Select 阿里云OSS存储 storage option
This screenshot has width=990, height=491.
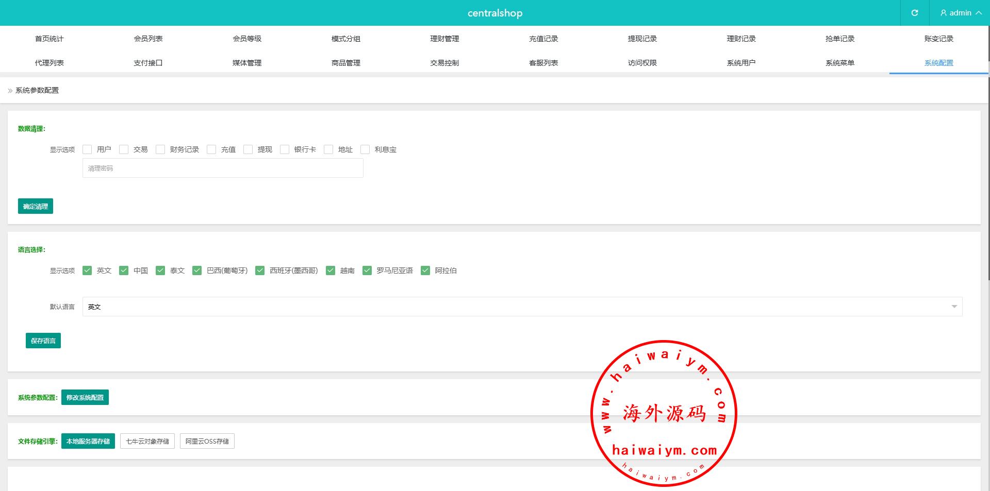(x=207, y=441)
